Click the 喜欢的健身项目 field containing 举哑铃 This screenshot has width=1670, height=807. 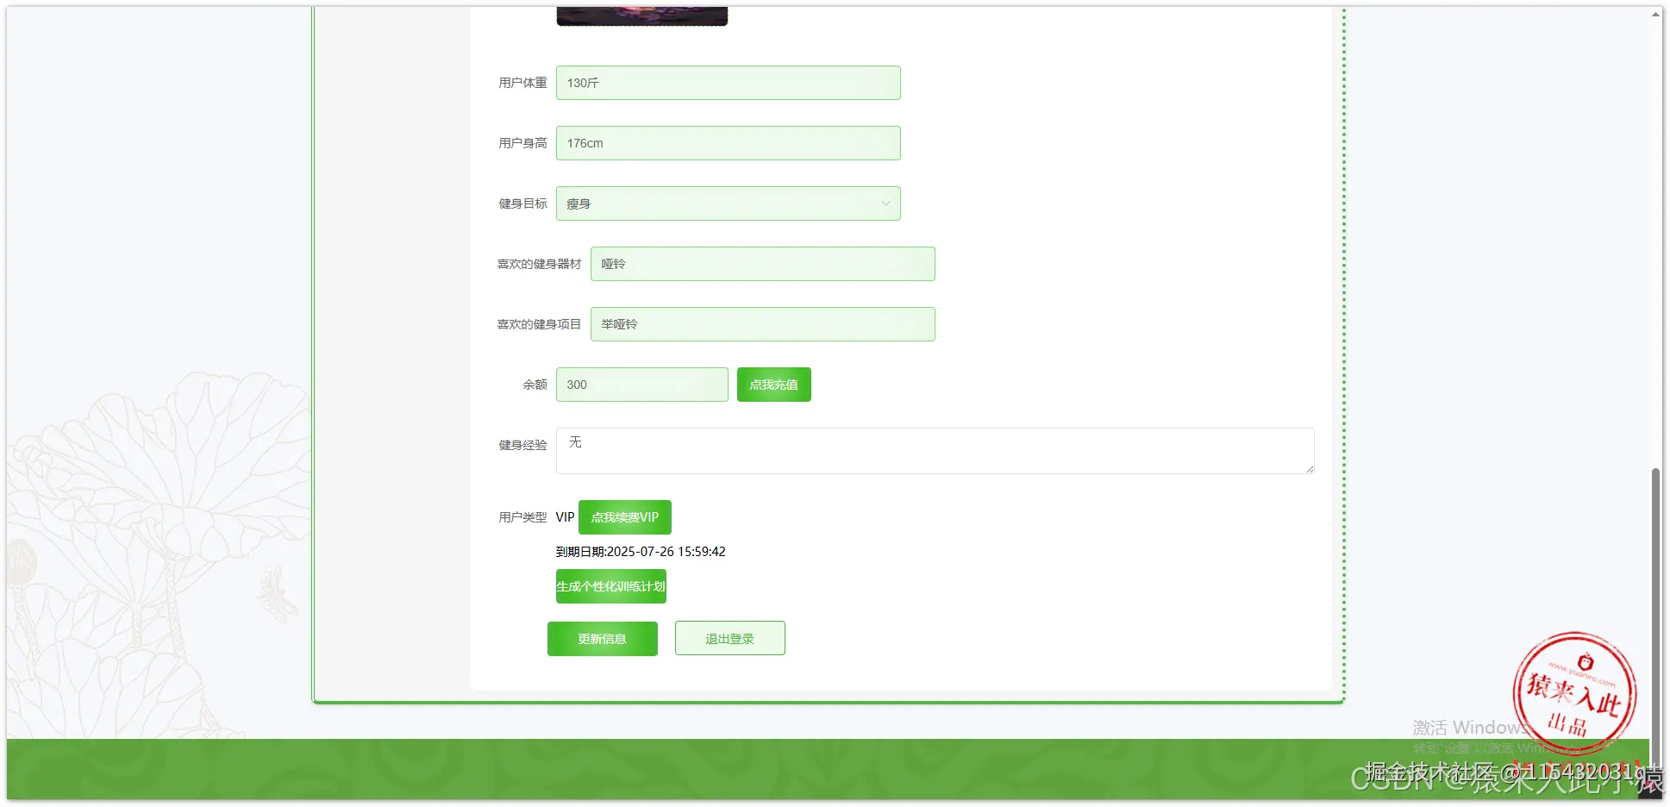[762, 324]
